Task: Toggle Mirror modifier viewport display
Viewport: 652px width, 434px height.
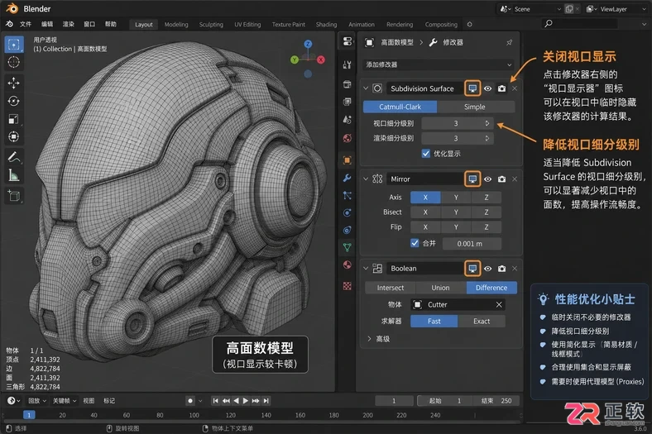Action: [x=472, y=179]
